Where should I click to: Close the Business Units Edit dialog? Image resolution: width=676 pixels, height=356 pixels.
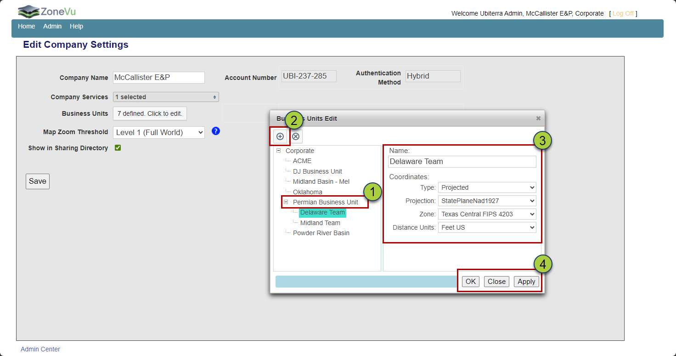pos(538,119)
